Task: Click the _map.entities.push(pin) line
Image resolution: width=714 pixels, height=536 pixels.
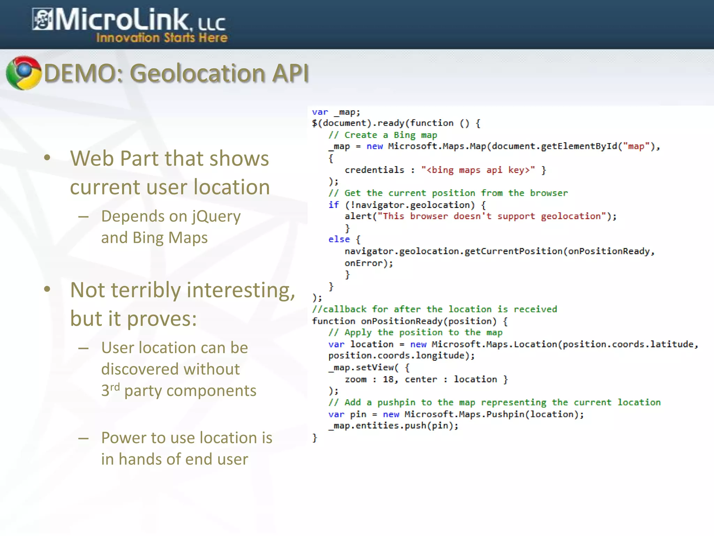Action: 393,426
